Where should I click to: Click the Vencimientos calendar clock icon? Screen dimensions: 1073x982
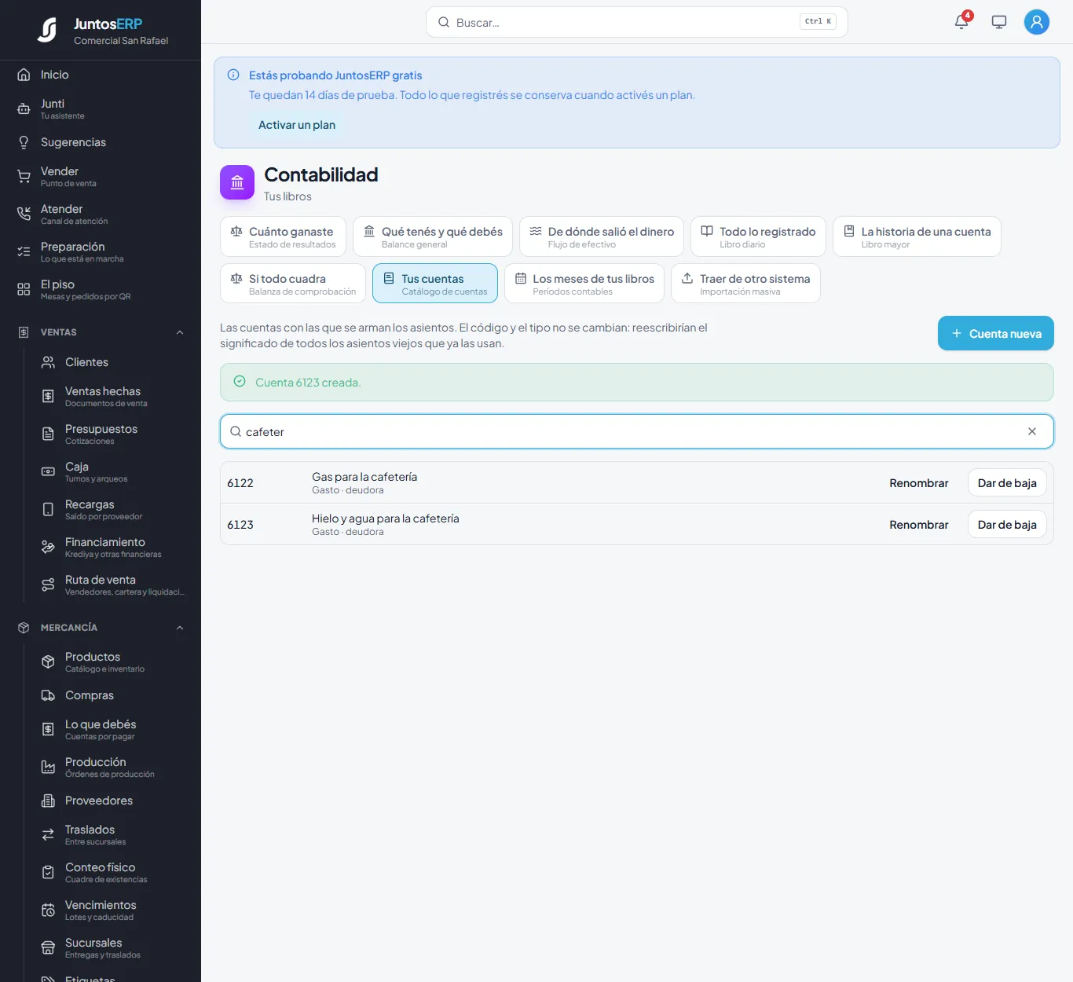(x=48, y=911)
